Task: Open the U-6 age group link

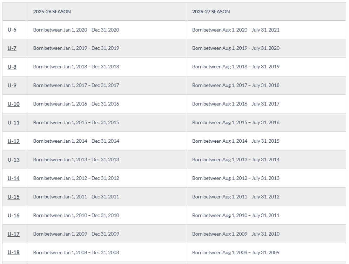Action: [x=12, y=30]
